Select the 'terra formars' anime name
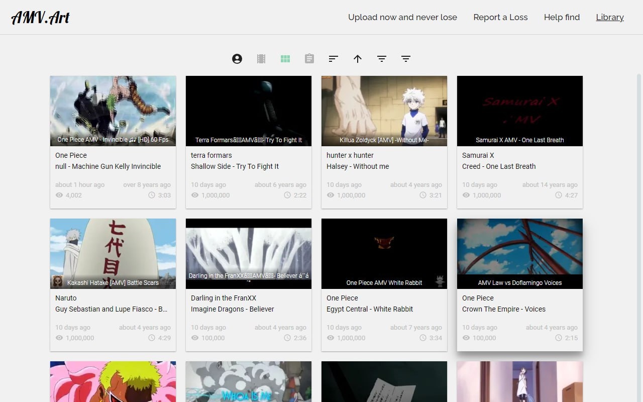Viewport: 643px width, 402px height. (x=211, y=155)
